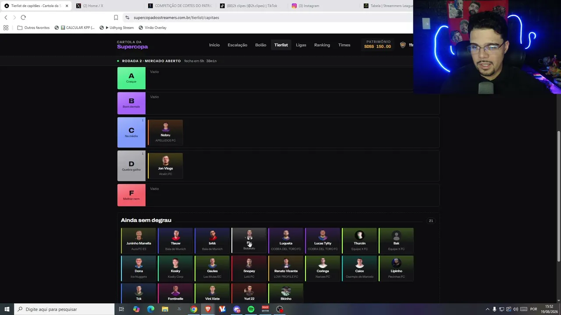Select the Tteuw captain card

point(175,240)
